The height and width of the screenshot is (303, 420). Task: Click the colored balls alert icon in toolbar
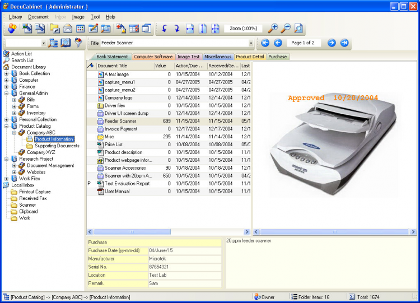point(12,29)
